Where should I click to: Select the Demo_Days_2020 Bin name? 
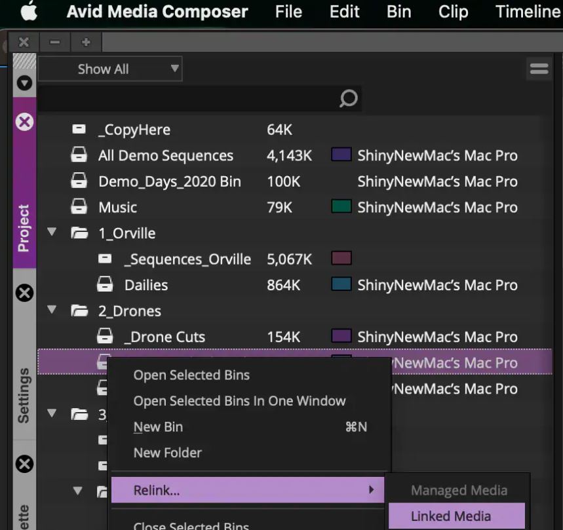170,181
